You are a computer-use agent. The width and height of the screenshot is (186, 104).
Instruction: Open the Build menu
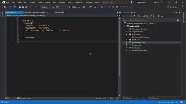(x=40, y=2)
